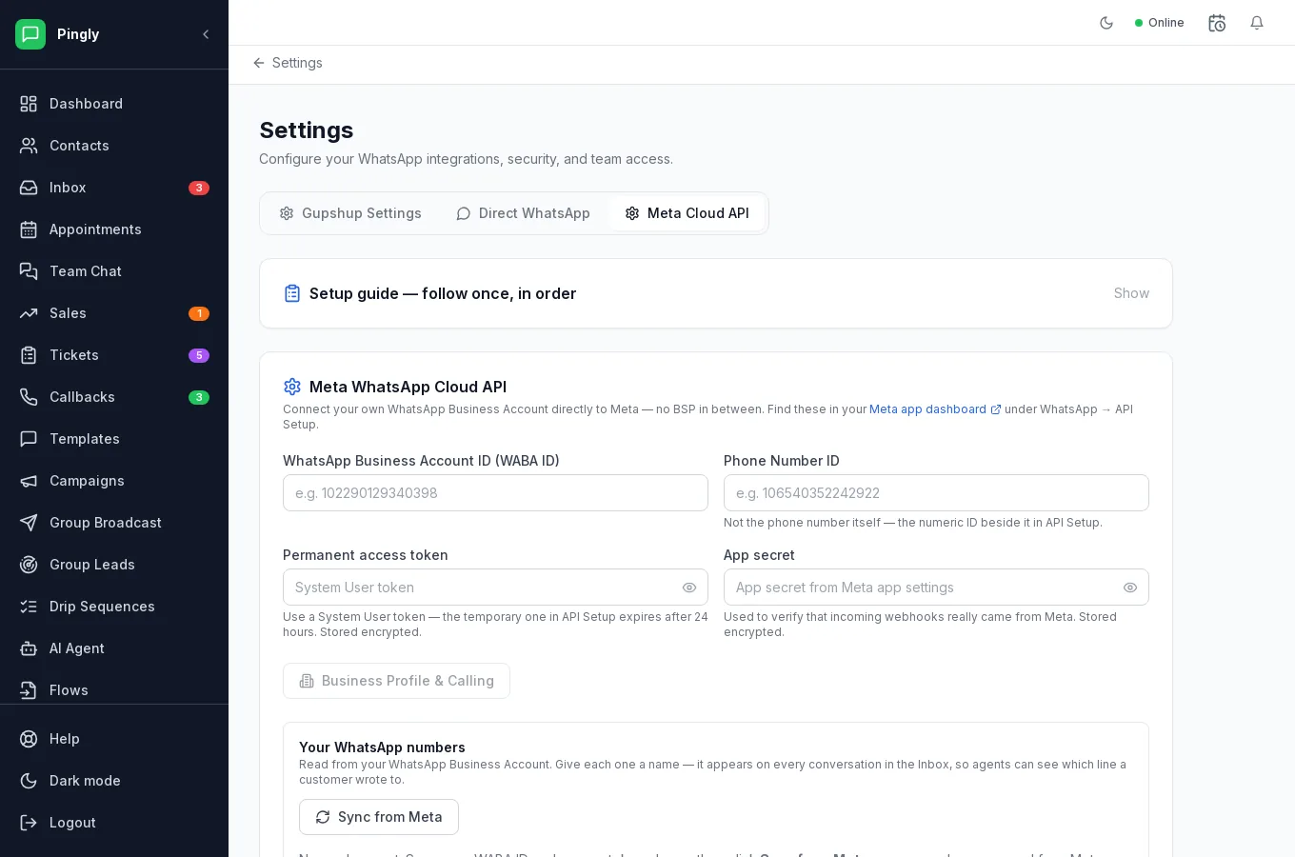Click the Pingly logo icon

[x=30, y=34]
